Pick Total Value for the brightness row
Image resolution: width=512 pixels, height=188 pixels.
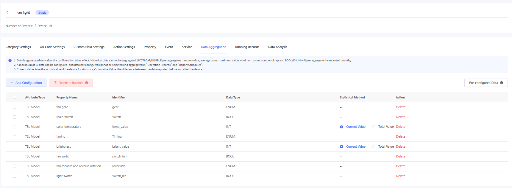(x=374, y=146)
